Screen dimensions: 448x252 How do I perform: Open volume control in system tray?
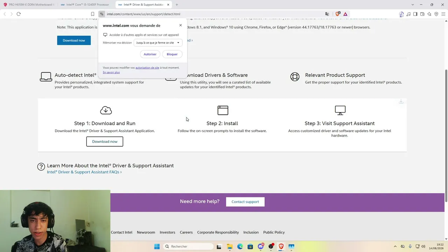423,246
